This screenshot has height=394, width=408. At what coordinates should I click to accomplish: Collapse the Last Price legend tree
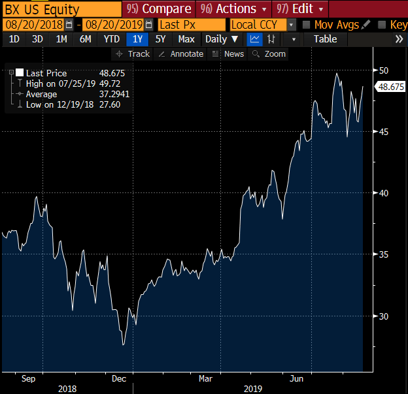pos(11,73)
